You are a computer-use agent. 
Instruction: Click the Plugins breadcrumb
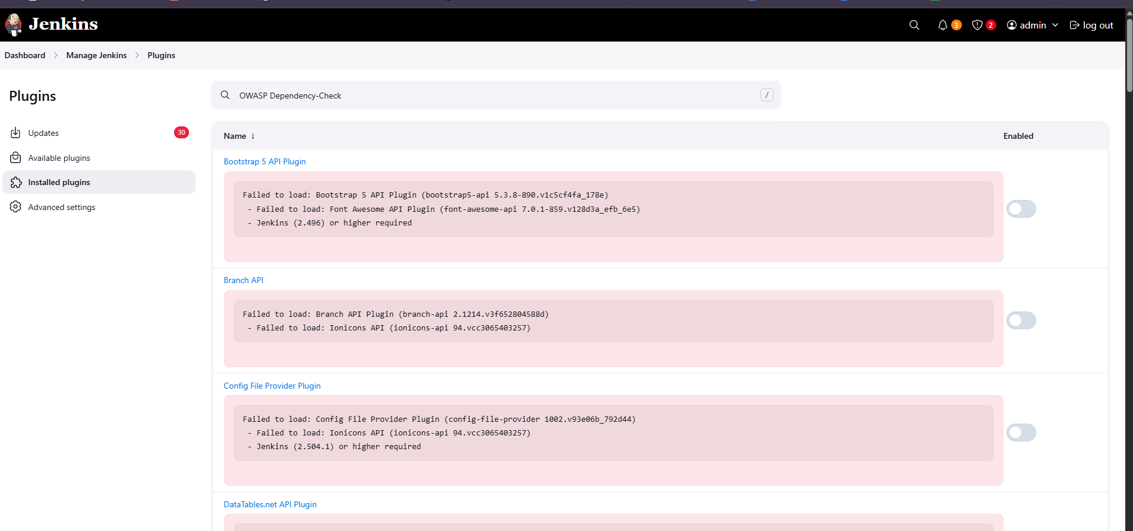click(x=162, y=55)
